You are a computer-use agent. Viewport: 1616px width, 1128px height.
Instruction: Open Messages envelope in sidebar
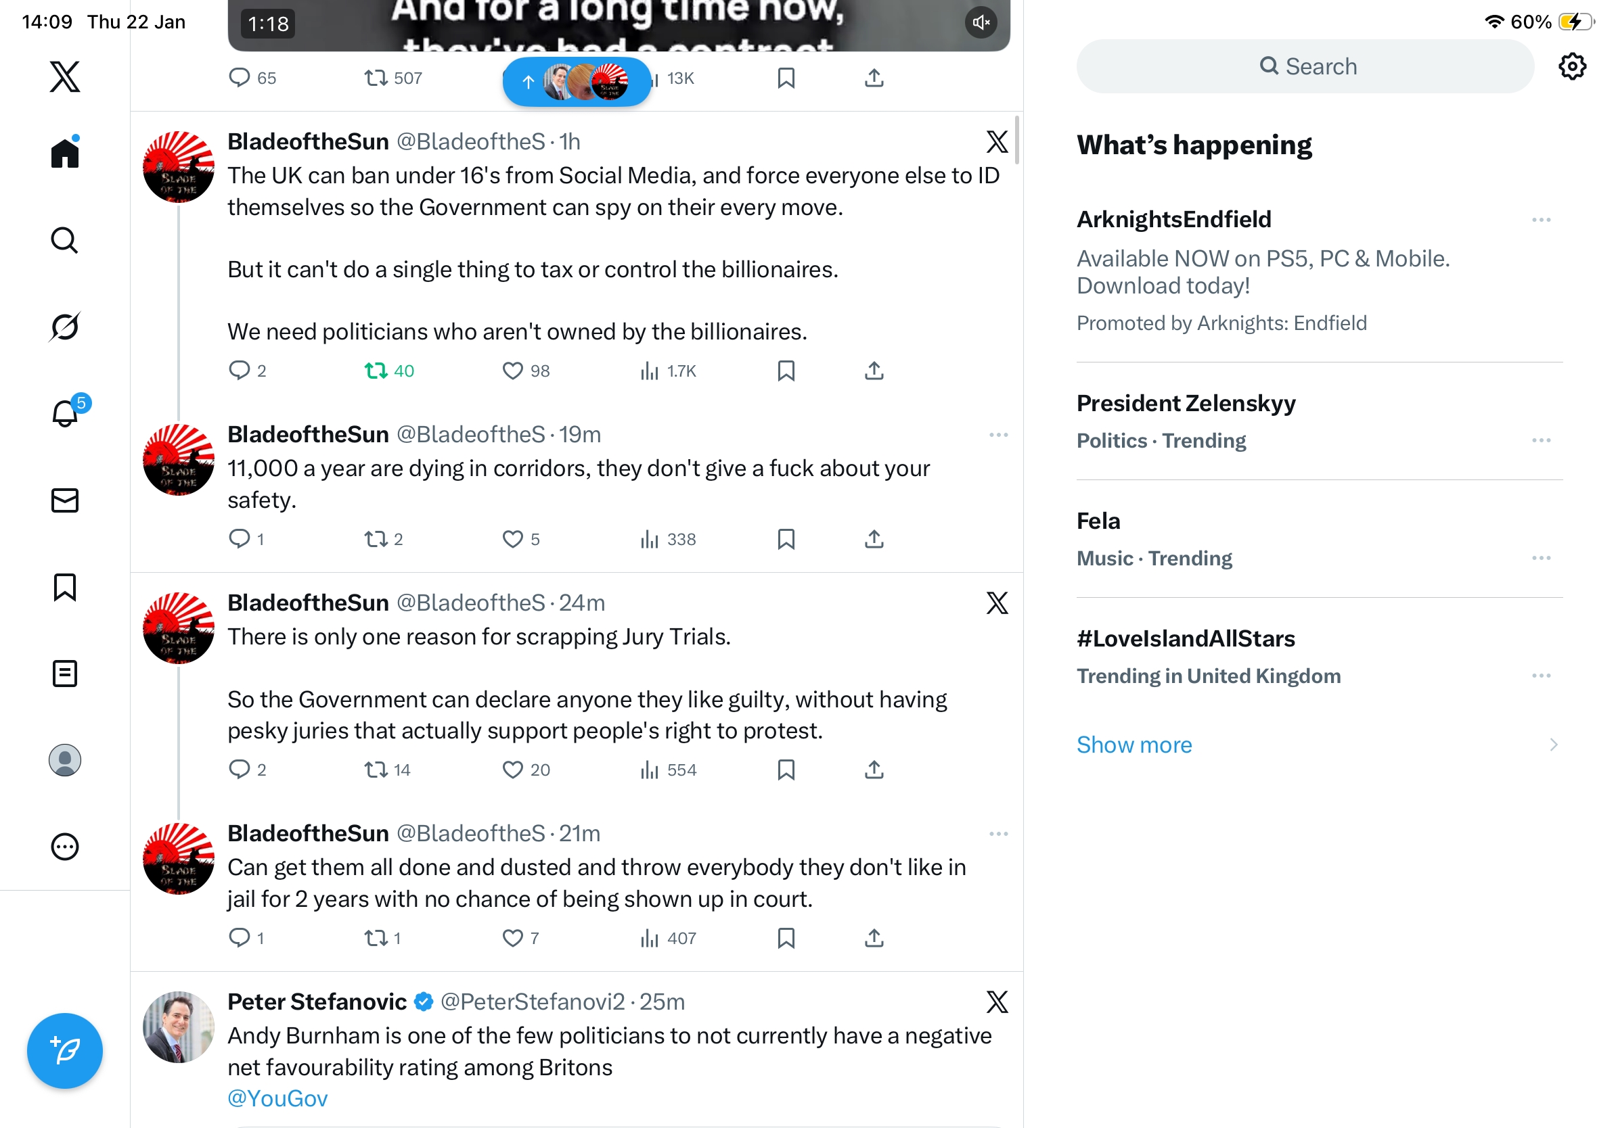tap(65, 500)
